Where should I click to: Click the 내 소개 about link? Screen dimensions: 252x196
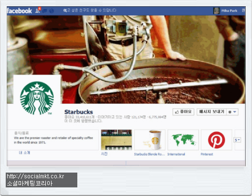tap(24, 152)
